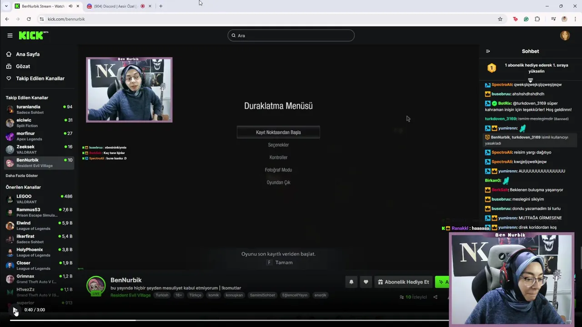
Task: Collapse the Sohbet chat panel icon
Action: coord(488,51)
